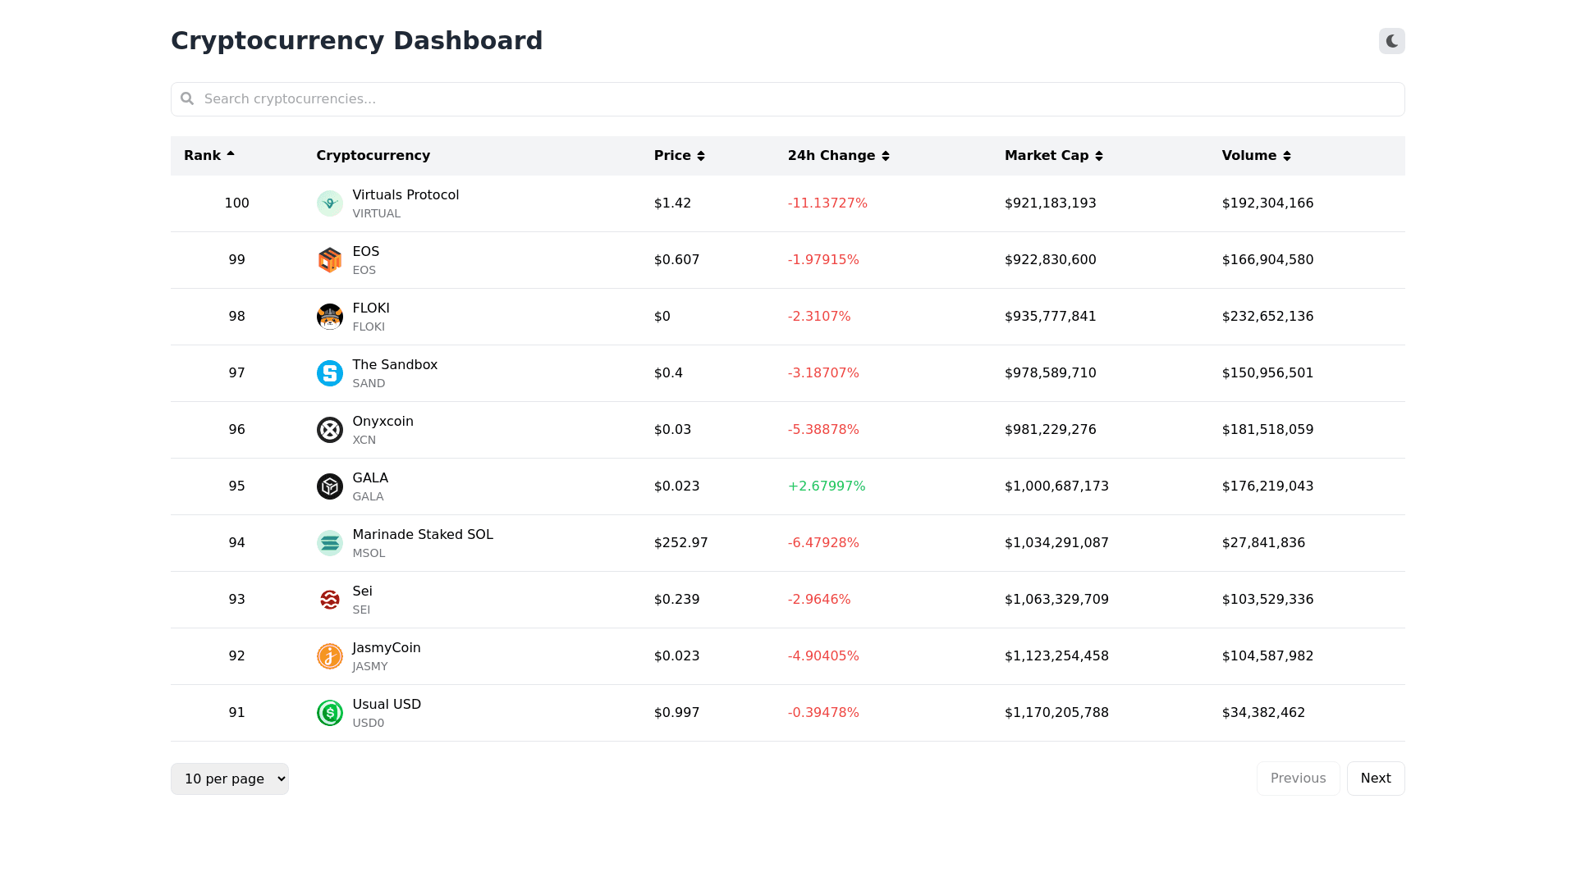Click the Virtuals Protocol coin icon

click(329, 203)
